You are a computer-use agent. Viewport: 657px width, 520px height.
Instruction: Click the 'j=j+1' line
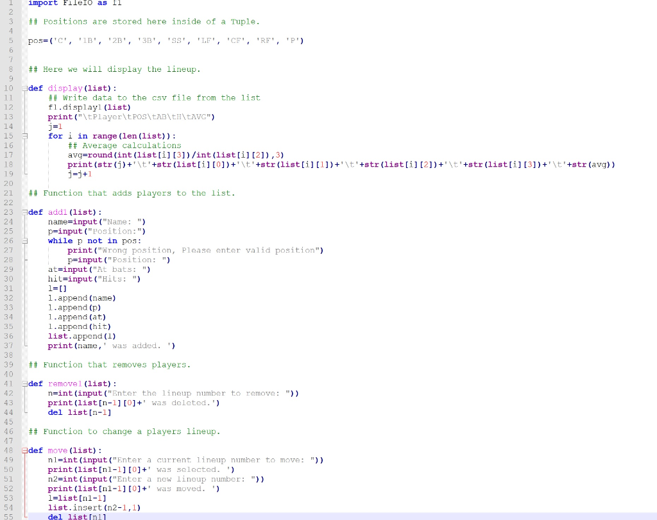80,174
